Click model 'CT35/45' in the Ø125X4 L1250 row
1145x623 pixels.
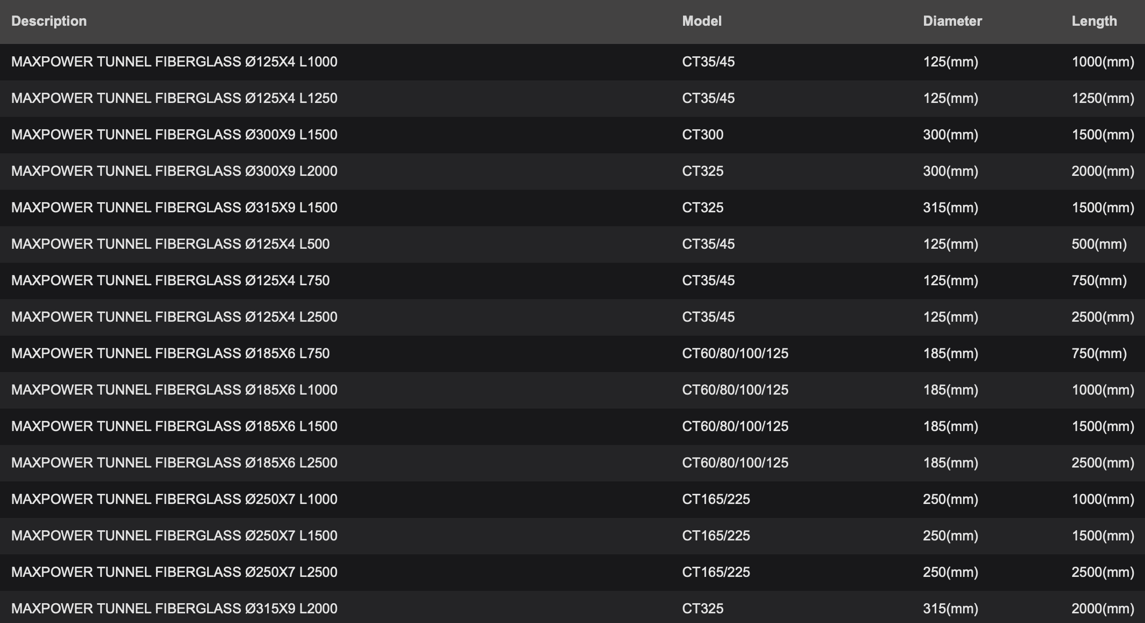point(708,98)
